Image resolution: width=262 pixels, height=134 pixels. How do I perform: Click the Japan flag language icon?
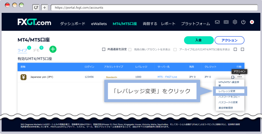click(x=252, y=22)
